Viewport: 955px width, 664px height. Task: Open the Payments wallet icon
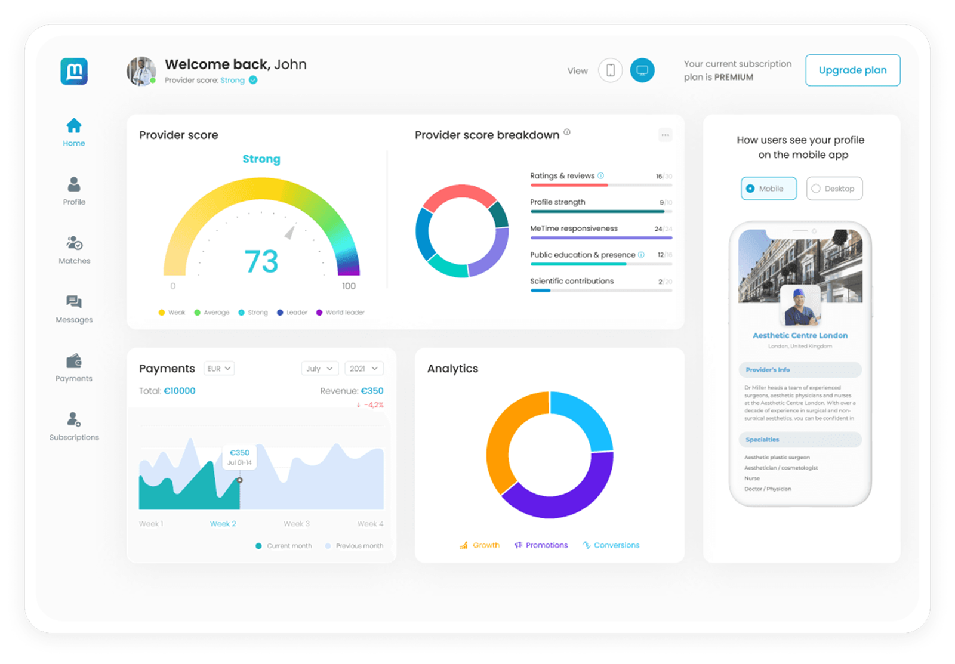point(74,361)
